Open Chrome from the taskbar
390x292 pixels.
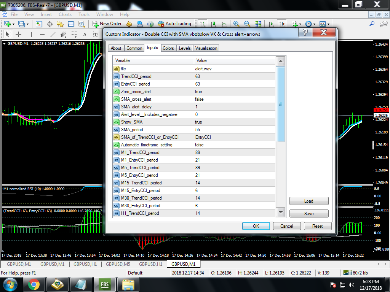coord(34,284)
